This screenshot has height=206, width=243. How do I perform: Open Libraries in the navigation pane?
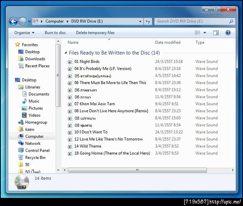pyautogui.click(x=32, y=87)
